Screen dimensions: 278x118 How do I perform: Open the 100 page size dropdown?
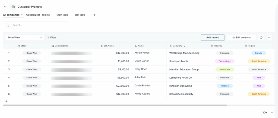[x=268, y=113]
